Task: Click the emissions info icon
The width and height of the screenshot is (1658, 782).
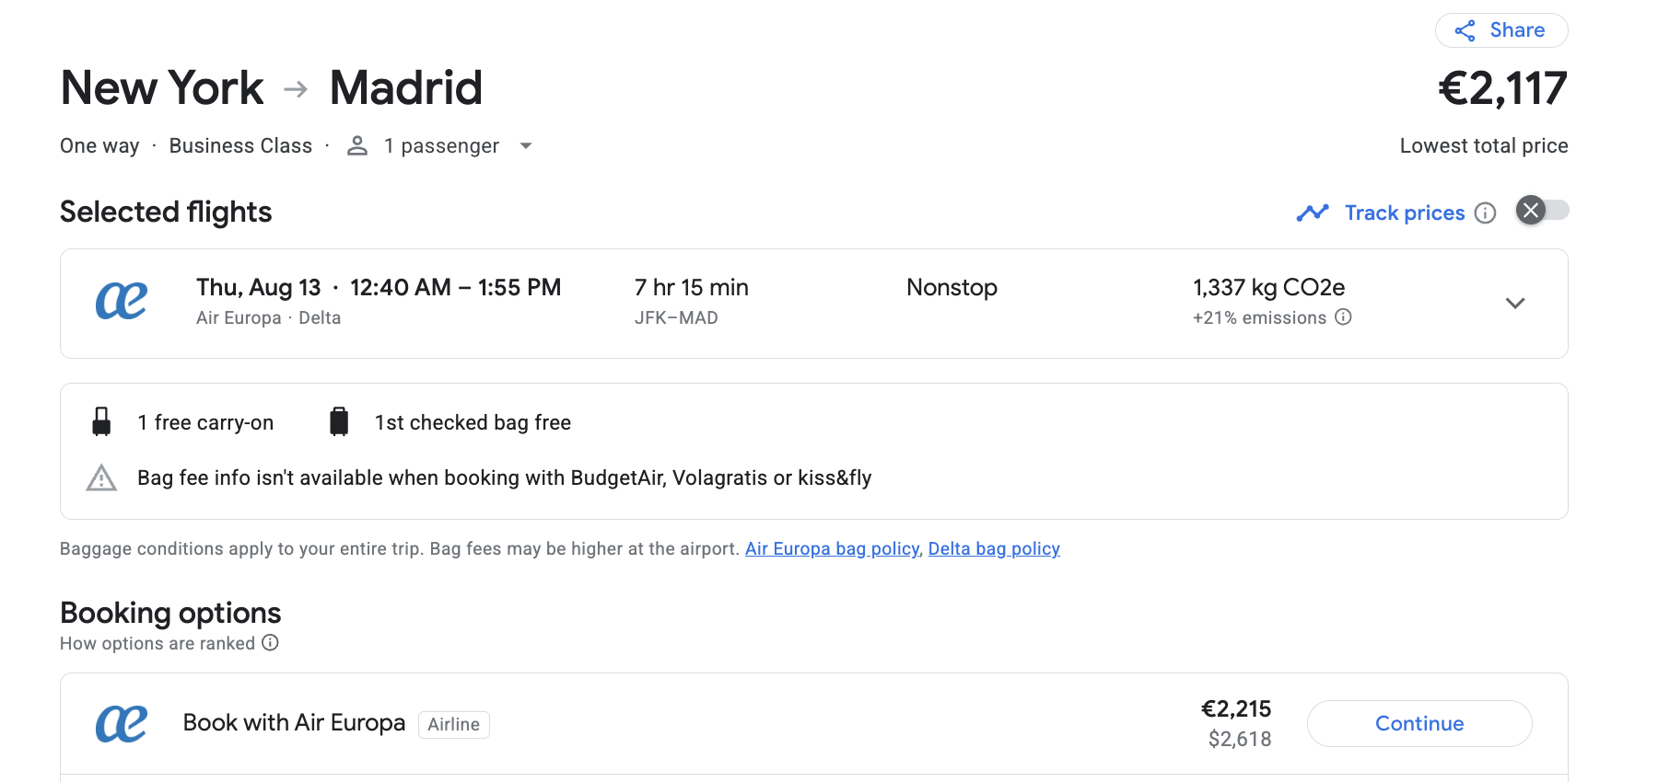Action: coord(1343,317)
